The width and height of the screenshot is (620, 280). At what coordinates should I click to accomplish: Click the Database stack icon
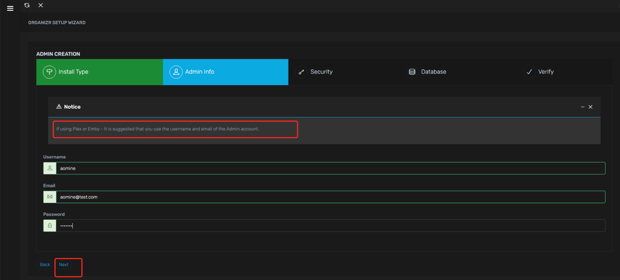pos(412,72)
